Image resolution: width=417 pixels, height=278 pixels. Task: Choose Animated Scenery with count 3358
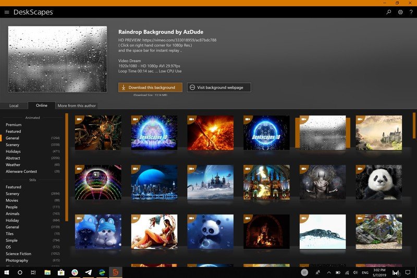(32, 144)
